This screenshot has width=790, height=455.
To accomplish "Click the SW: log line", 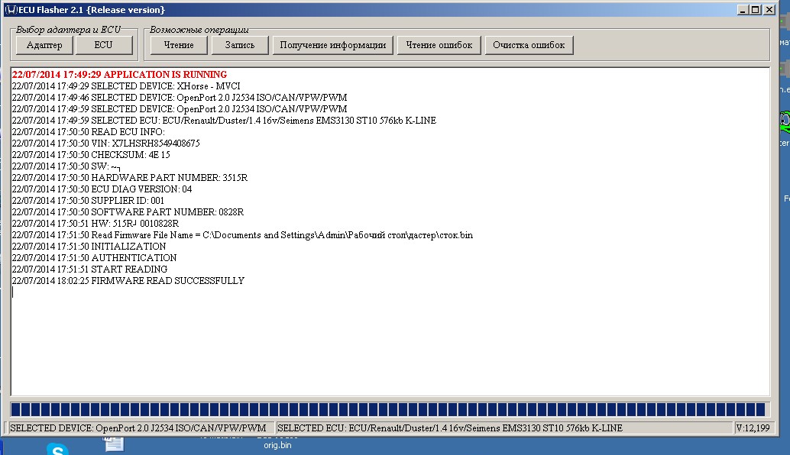I will click(66, 166).
